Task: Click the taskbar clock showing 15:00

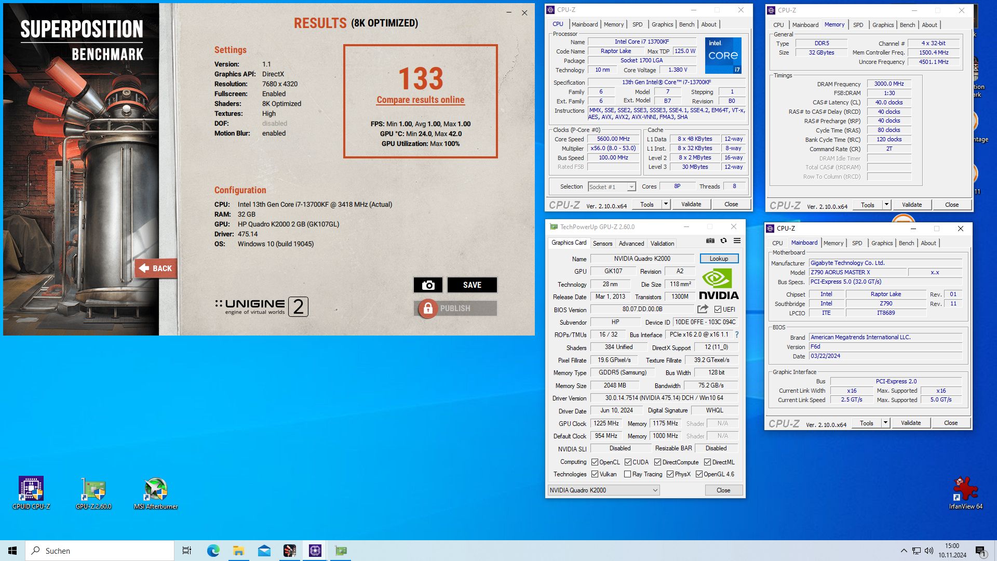Action: tap(952, 551)
